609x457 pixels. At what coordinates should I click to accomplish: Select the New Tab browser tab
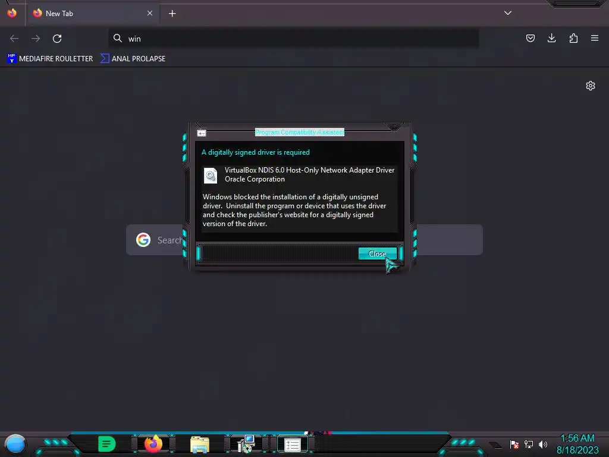point(92,14)
